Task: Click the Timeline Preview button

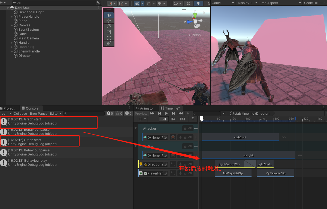Action: pyautogui.click(x=141, y=113)
